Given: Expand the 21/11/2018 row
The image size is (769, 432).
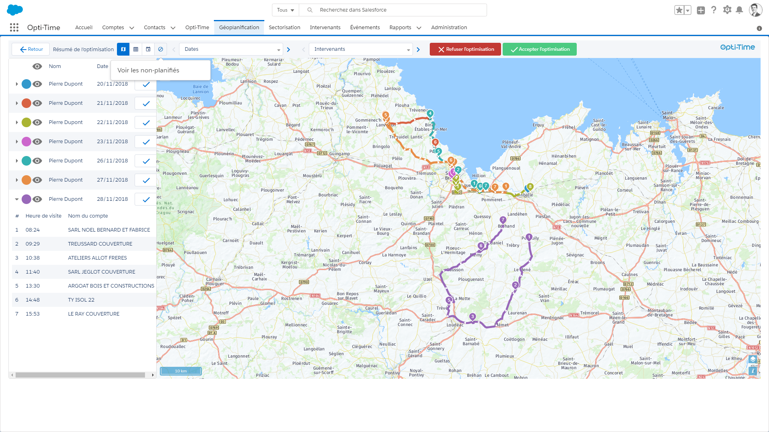Looking at the screenshot, I should pos(17,103).
